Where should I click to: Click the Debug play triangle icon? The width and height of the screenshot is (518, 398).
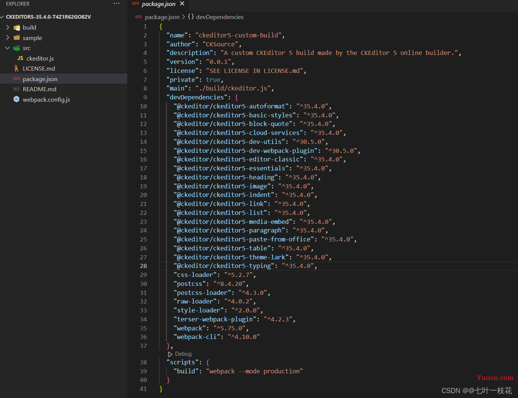point(170,354)
